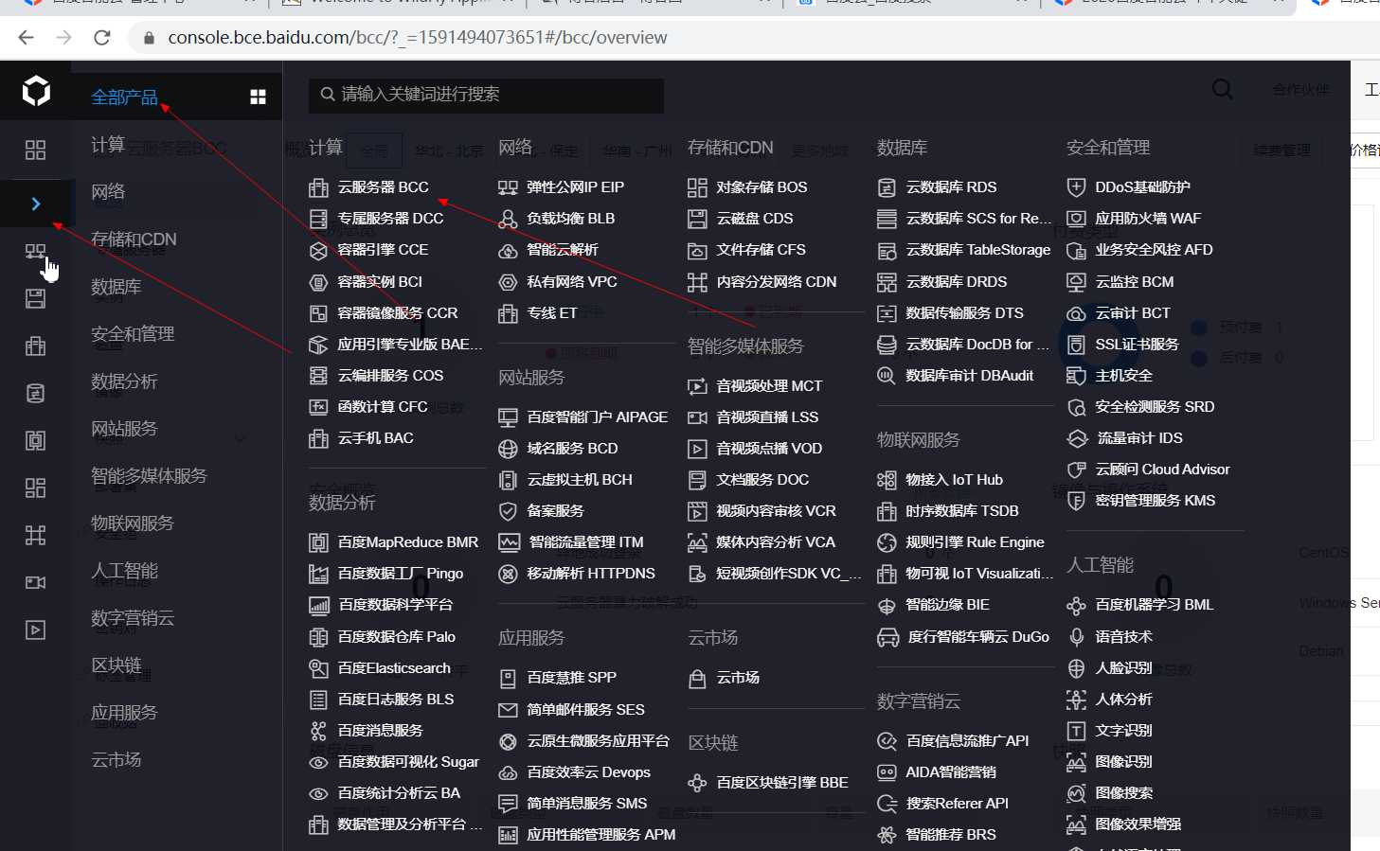The height and width of the screenshot is (851, 1380).
Task: Select 全部产品 in the sidebar
Action: (x=124, y=98)
